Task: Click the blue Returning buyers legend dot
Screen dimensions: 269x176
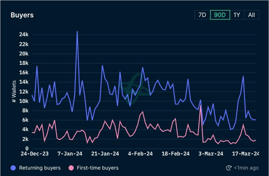Action: point(13,168)
